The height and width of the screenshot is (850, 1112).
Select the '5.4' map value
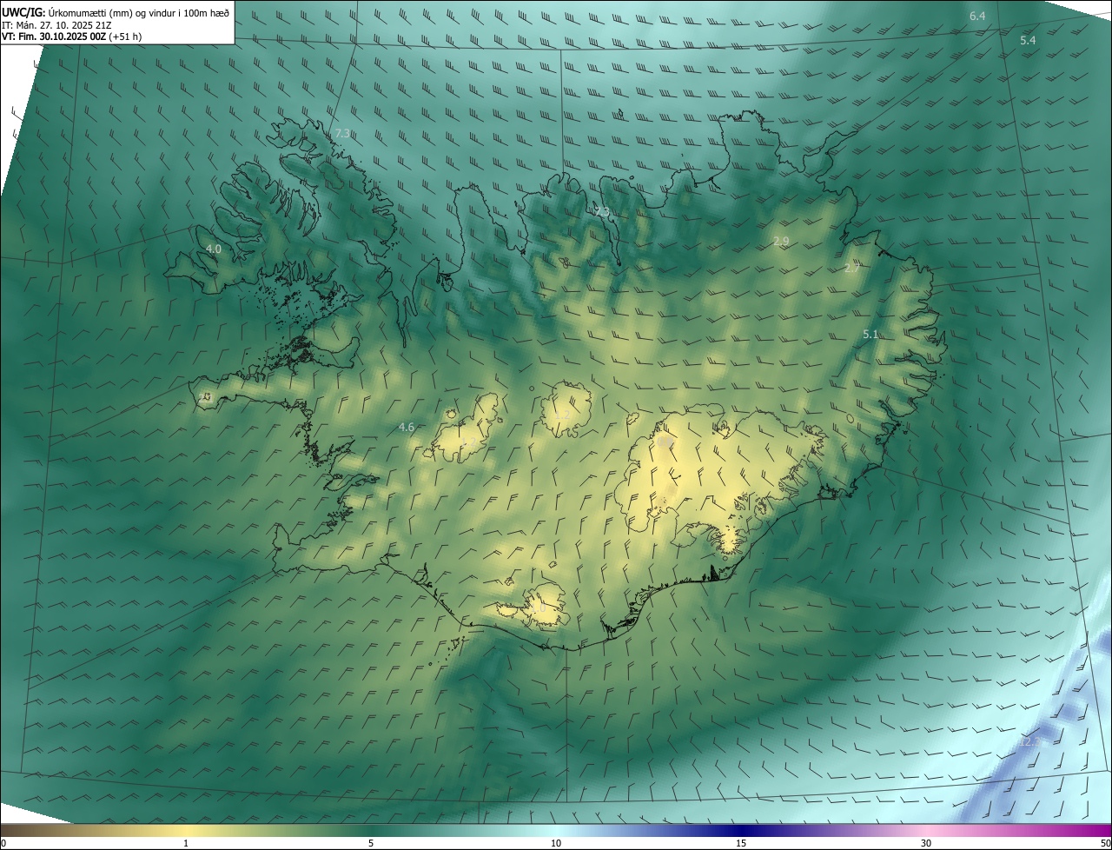[x=1028, y=41]
